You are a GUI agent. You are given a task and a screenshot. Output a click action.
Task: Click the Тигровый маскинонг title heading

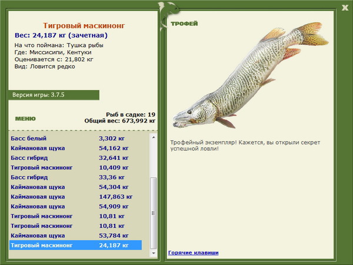(84, 25)
